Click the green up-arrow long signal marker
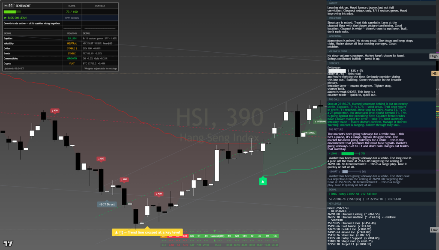This screenshot has height=250, width=439. (263, 181)
